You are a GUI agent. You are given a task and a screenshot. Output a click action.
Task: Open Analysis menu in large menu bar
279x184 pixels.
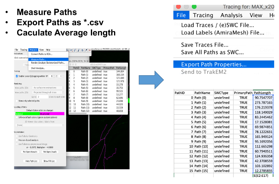231,15
